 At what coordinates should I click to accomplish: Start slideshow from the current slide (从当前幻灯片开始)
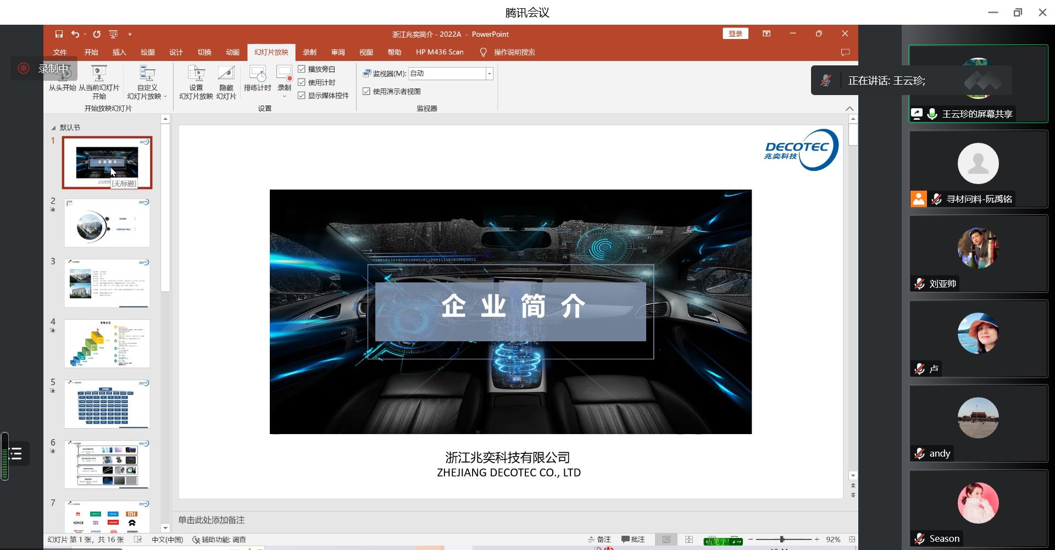(99, 82)
